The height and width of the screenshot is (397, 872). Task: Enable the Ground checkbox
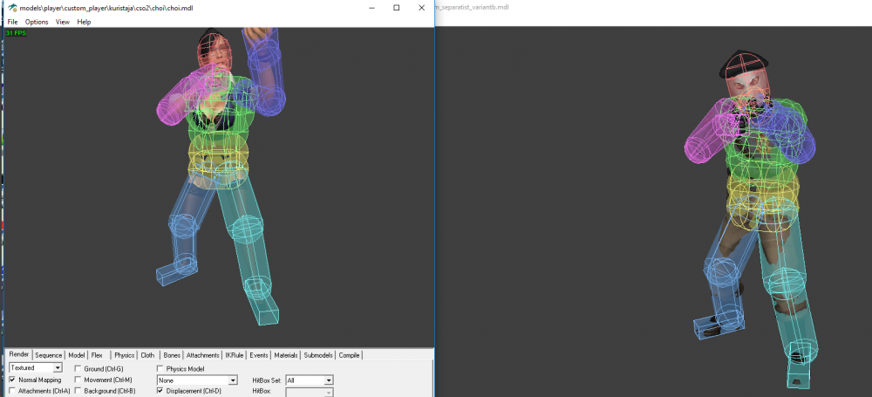point(78,369)
